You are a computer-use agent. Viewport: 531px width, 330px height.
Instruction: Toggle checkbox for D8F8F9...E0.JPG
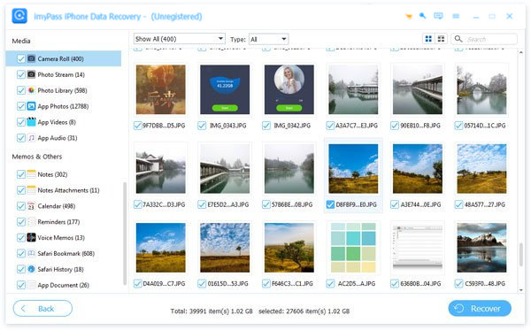tap(330, 204)
